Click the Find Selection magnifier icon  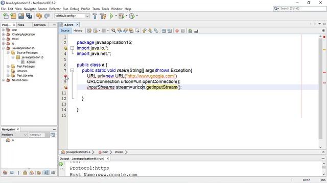[113, 31]
